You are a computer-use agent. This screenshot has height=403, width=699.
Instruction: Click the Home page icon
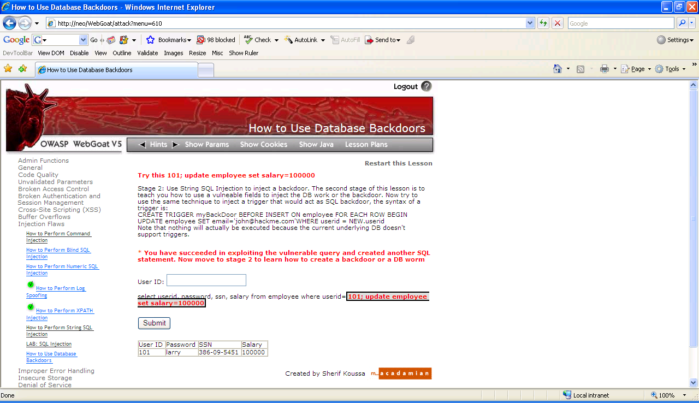pyautogui.click(x=558, y=69)
